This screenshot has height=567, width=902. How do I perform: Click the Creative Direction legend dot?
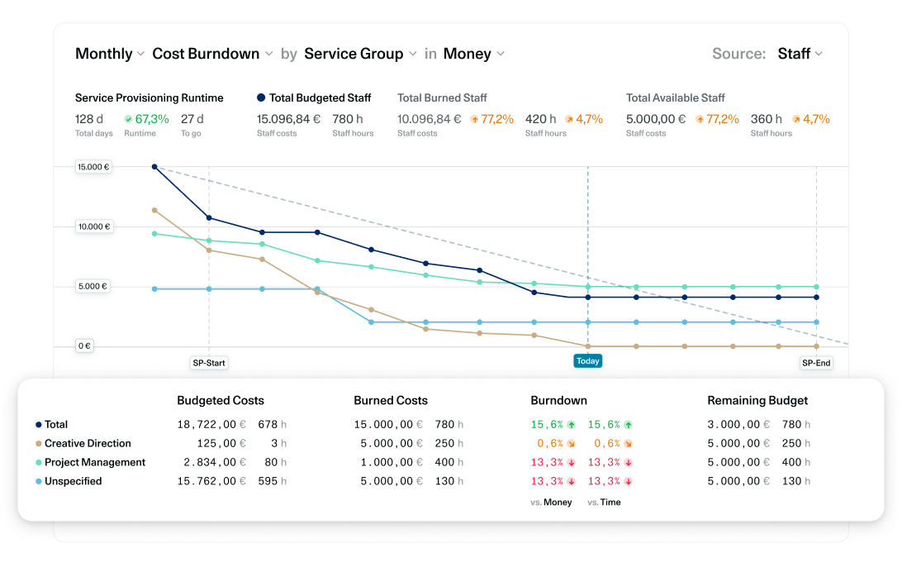(39, 444)
